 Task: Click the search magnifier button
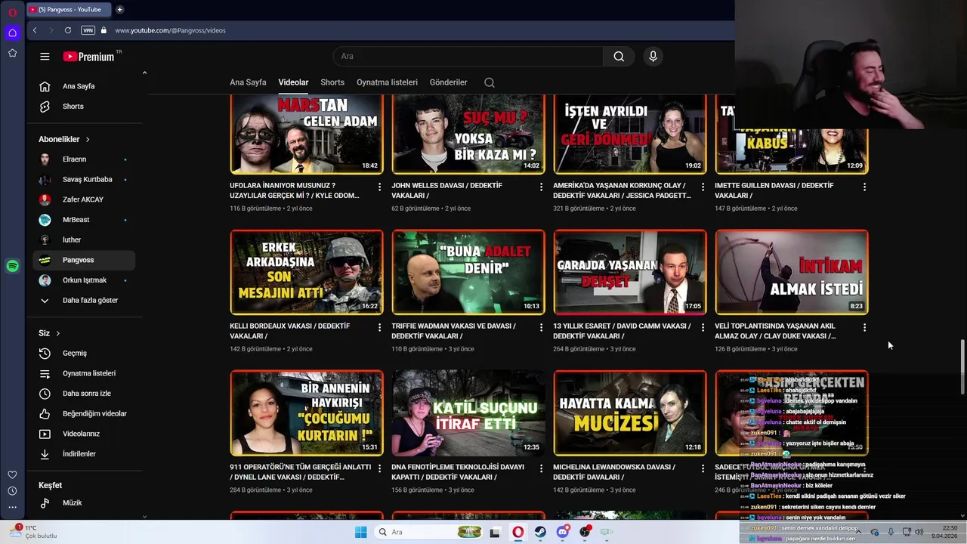(619, 57)
